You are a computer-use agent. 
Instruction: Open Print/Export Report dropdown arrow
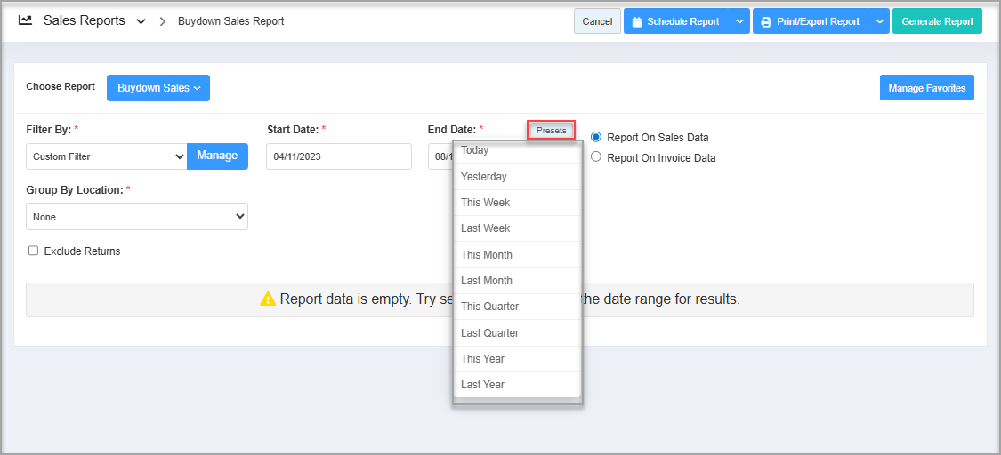click(879, 21)
